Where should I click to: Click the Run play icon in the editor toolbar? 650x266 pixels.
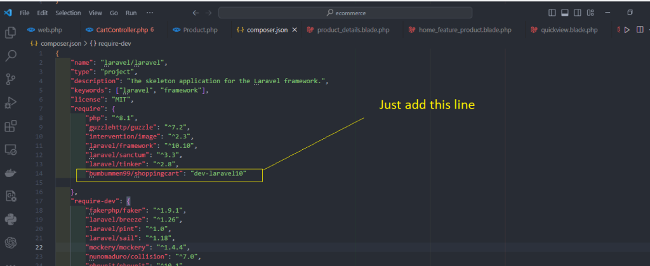pyautogui.click(x=627, y=30)
